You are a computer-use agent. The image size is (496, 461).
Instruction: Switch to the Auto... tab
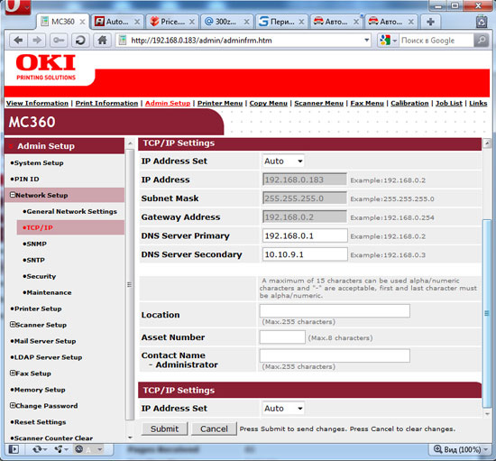click(x=117, y=22)
